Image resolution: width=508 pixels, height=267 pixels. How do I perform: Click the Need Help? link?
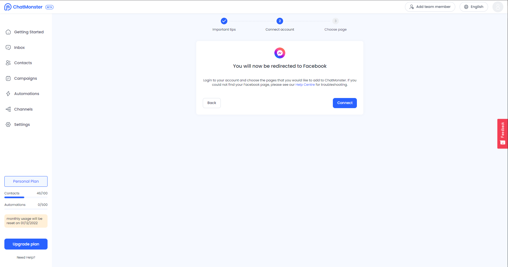pyautogui.click(x=26, y=257)
